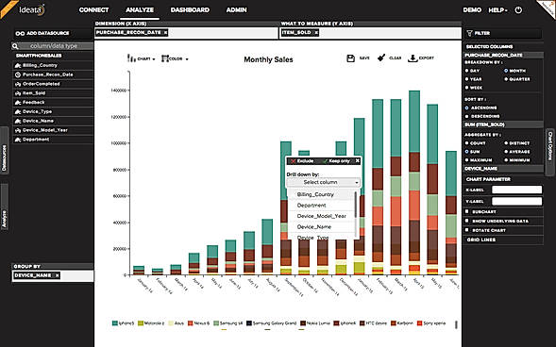The image size is (556, 347).
Task: Expand the Select column drill-down dropdown
Action: point(324,182)
